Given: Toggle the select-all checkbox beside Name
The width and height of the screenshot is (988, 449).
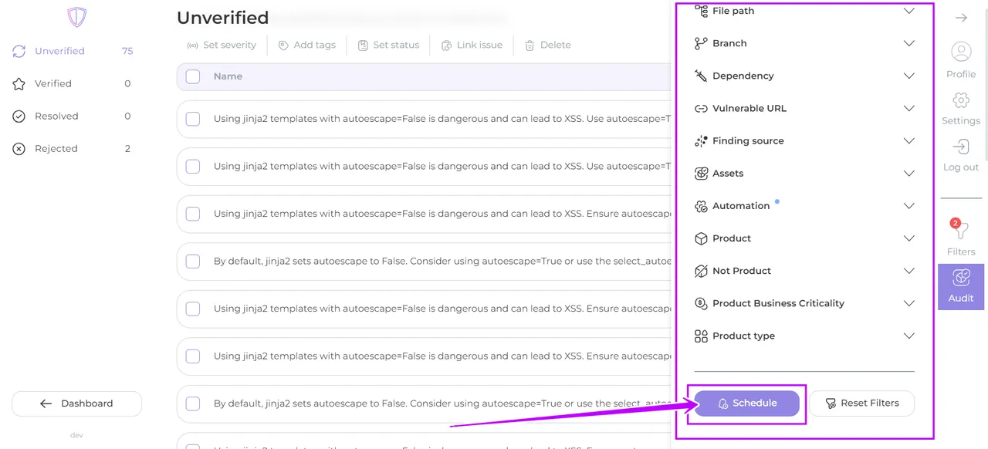Looking at the screenshot, I should pyautogui.click(x=193, y=76).
